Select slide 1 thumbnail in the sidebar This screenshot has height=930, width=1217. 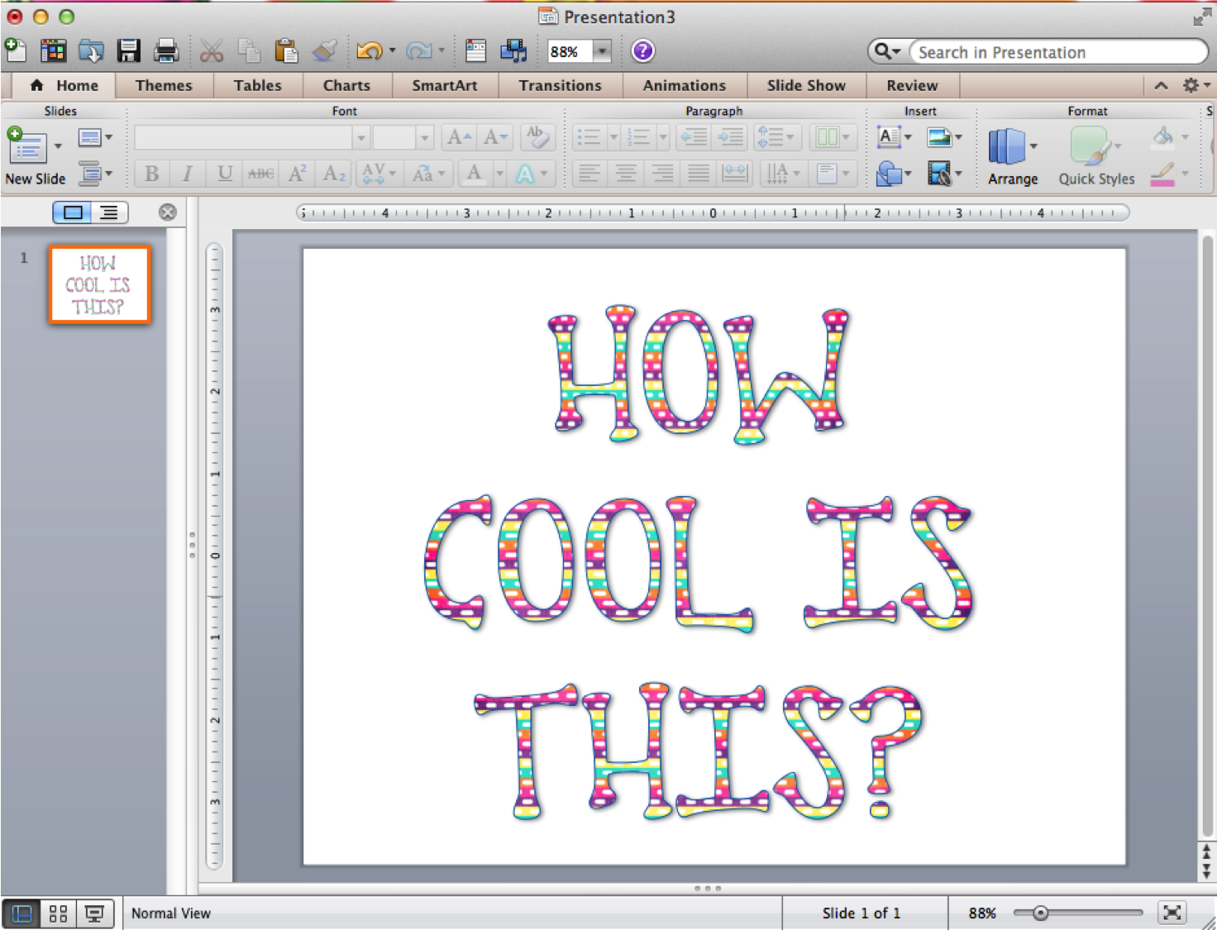[x=99, y=284]
